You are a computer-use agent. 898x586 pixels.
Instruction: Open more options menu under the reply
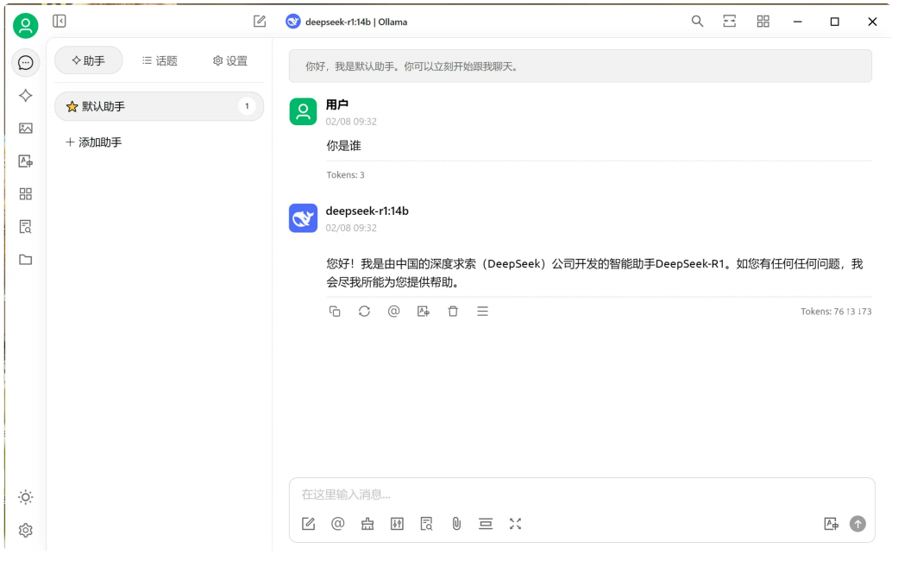[x=483, y=311]
